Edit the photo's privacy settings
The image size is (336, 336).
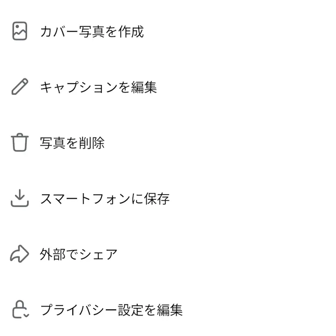point(111,310)
